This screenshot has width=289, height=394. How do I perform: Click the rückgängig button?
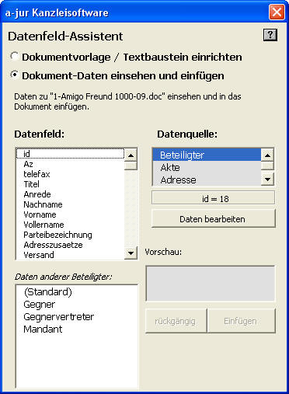tap(176, 321)
